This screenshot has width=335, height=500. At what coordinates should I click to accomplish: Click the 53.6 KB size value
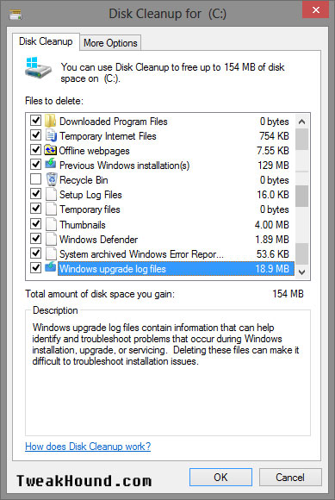coord(273,254)
